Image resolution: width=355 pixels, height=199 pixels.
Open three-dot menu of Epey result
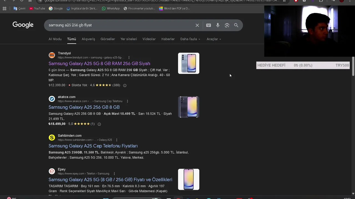(x=114, y=174)
